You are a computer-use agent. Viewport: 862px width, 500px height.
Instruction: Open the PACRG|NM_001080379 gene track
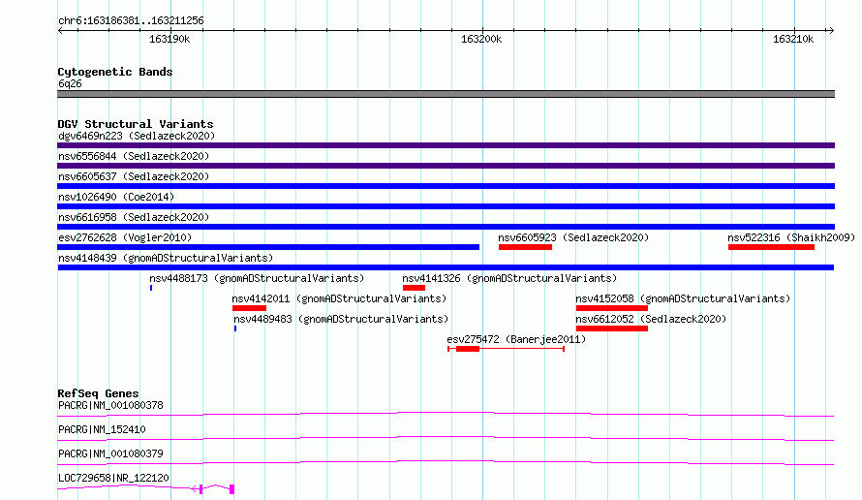[x=446, y=462]
